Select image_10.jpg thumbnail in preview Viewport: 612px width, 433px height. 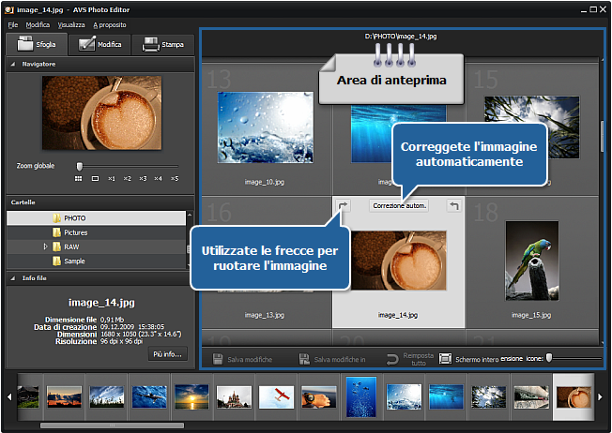(266, 127)
